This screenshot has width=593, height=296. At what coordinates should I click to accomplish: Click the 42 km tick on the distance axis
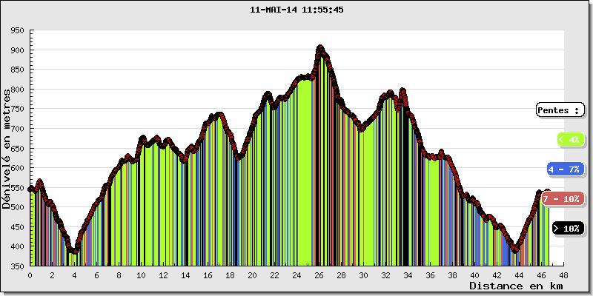click(x=497, y=275)
